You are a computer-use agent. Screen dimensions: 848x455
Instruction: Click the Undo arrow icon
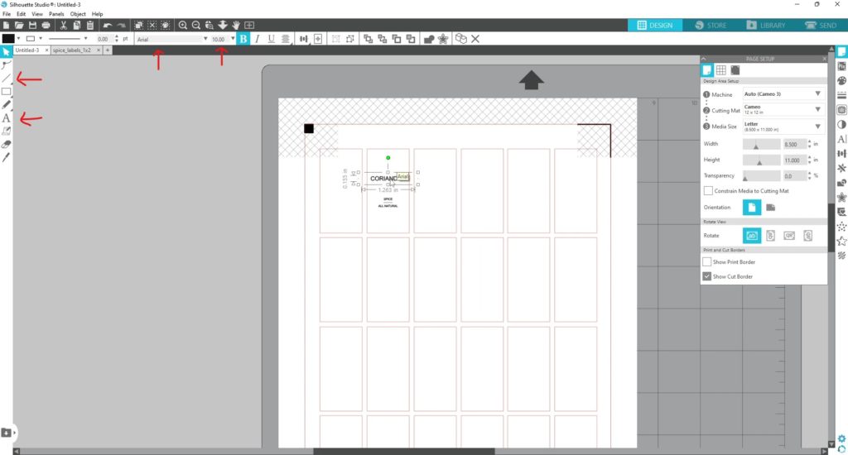pyautogui.click(x=108, y=25)
